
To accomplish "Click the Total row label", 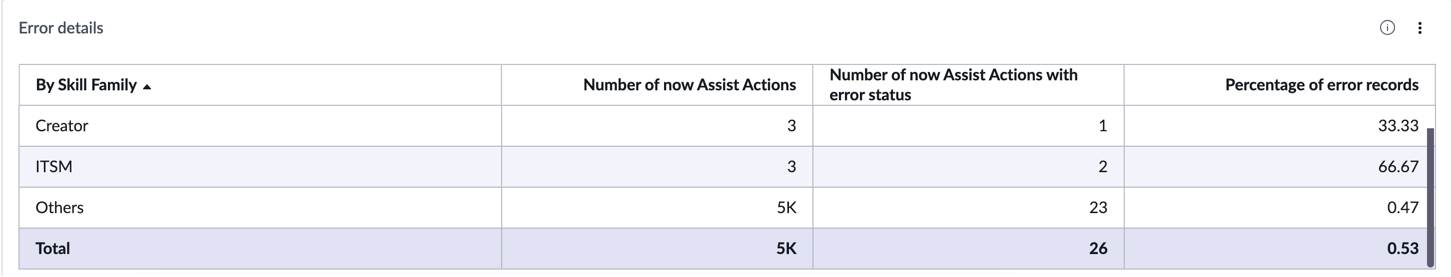I will pyautogui.click(x=53, y=248).
